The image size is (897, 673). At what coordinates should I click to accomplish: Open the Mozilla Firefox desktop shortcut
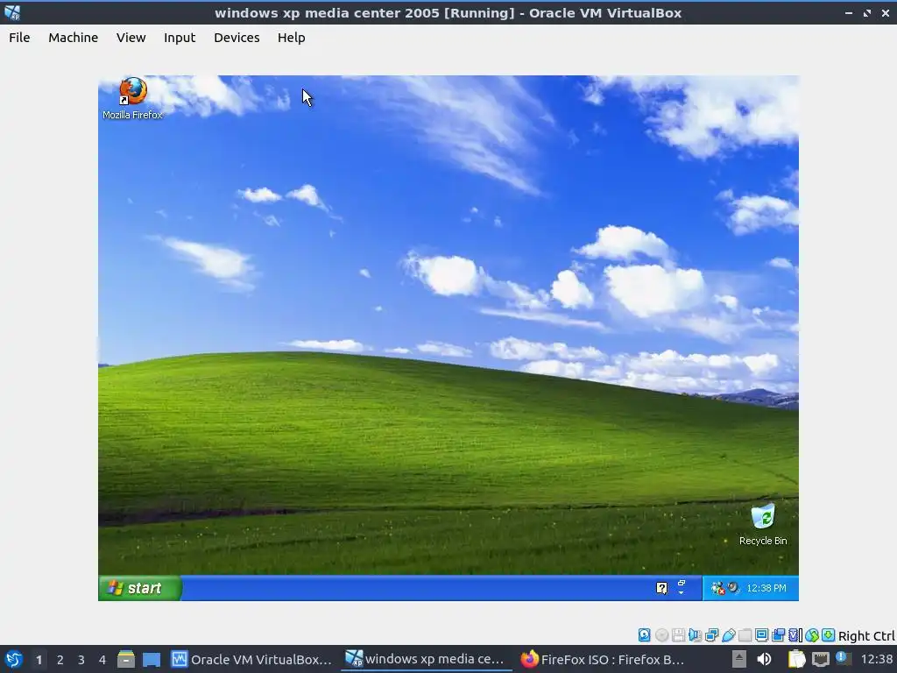[133, 98]
